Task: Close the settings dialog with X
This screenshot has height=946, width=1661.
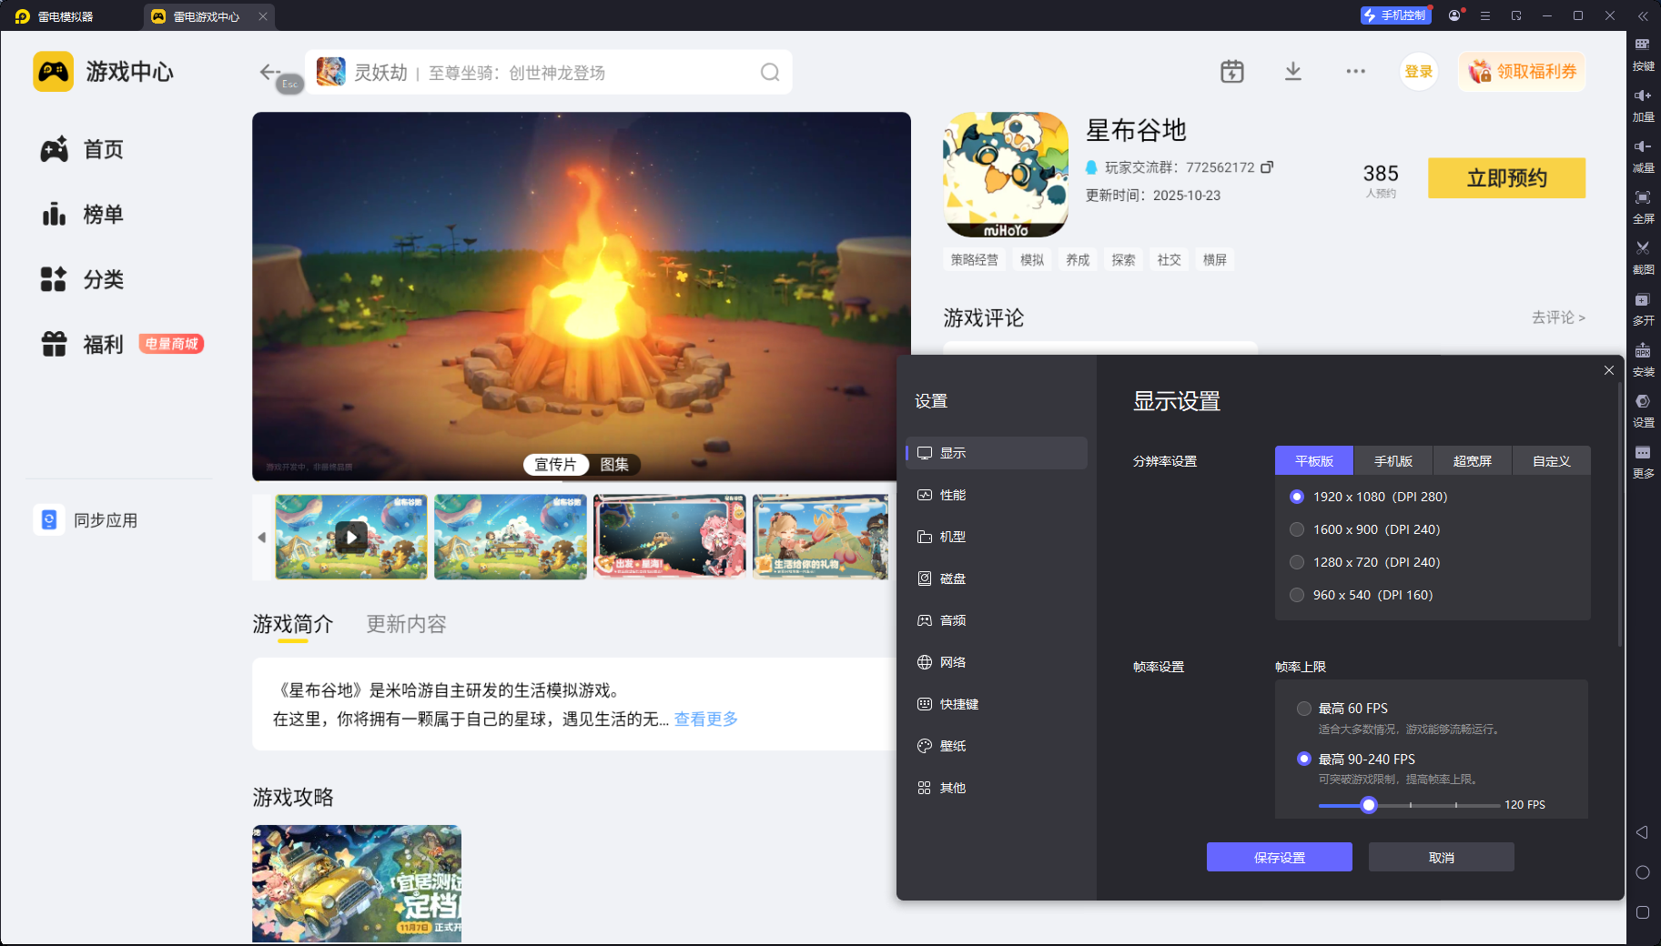Action: click(x=1609, y=370)
